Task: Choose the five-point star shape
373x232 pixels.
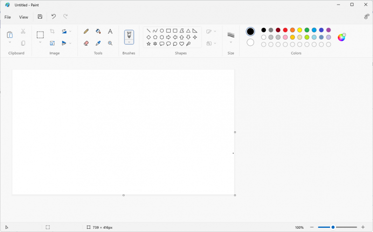Action: click(x=149, y=44)
